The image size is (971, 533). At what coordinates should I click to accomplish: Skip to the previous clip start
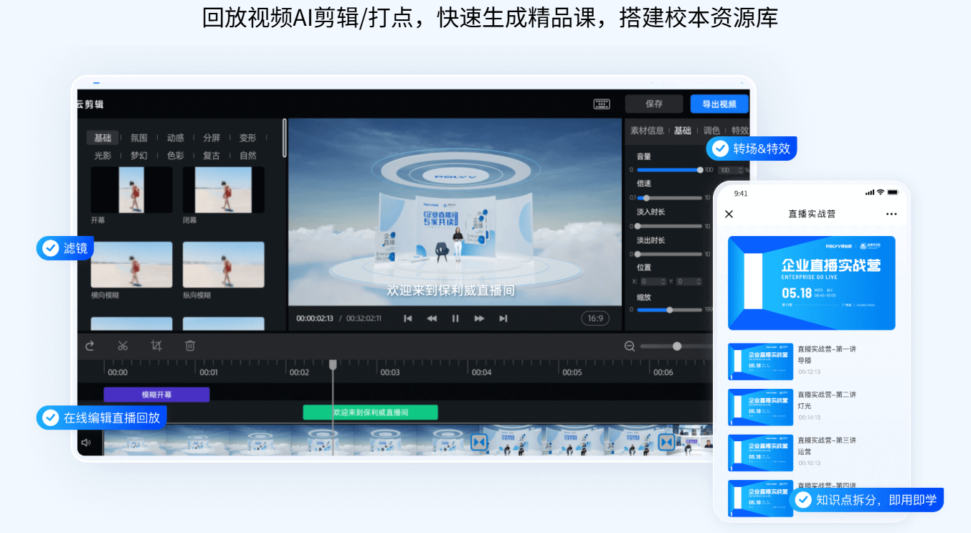(407, 319)
